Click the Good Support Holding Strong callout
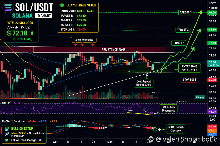The image size is (220, 146). point(144,83)
